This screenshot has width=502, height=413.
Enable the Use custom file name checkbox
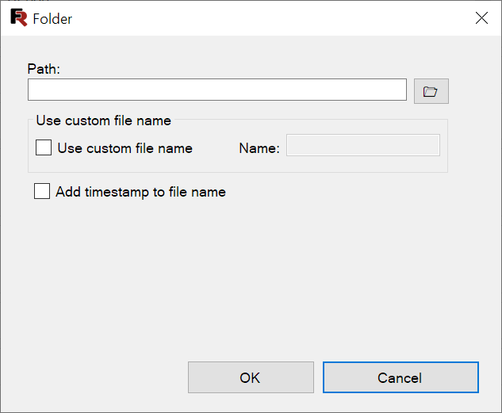43,147
